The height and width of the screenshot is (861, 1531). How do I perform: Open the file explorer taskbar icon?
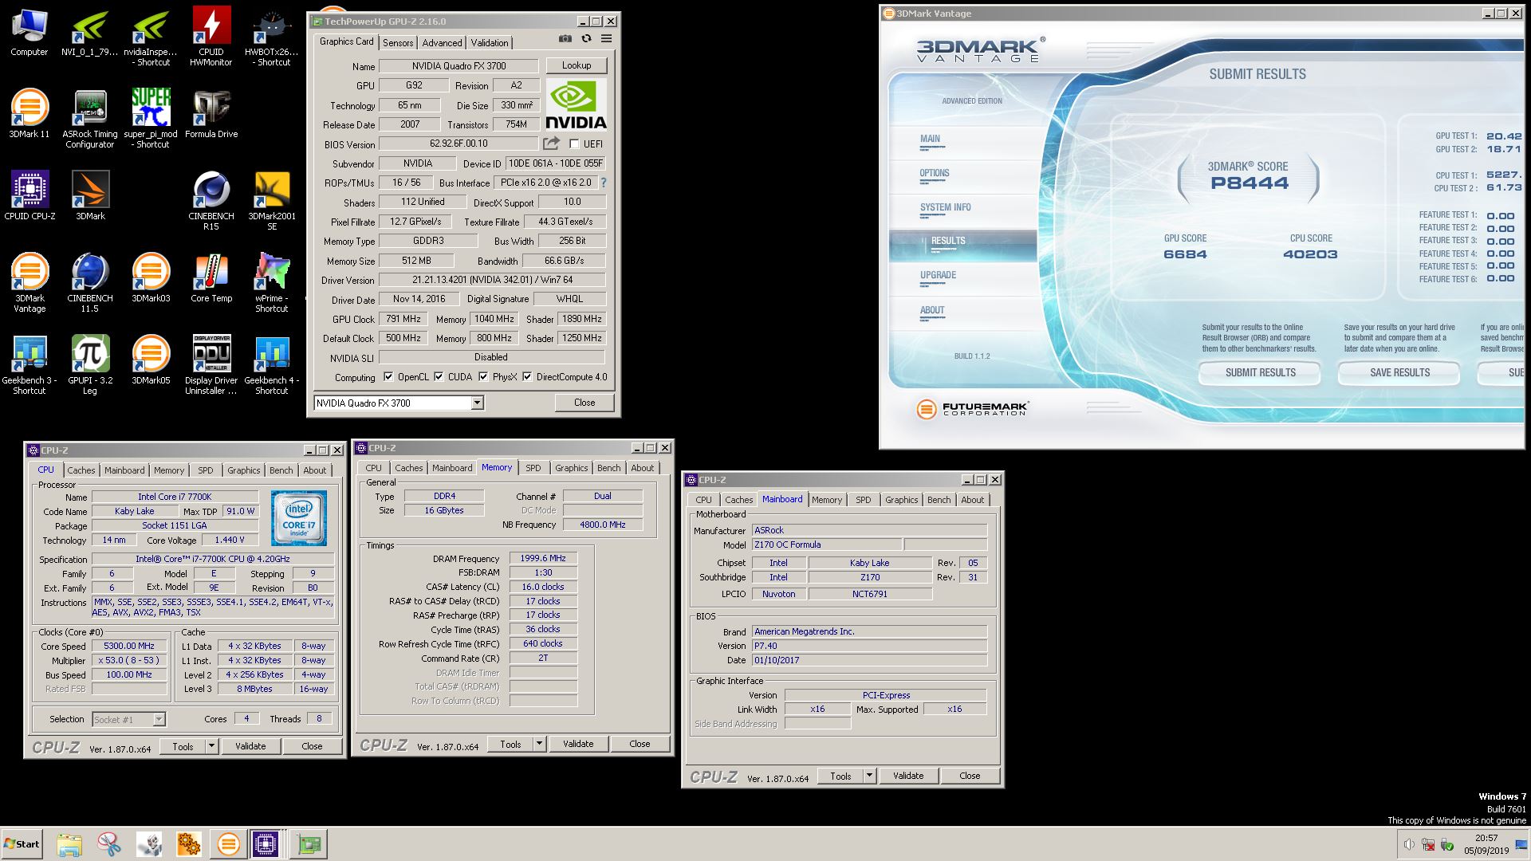(x=69, y=844)
